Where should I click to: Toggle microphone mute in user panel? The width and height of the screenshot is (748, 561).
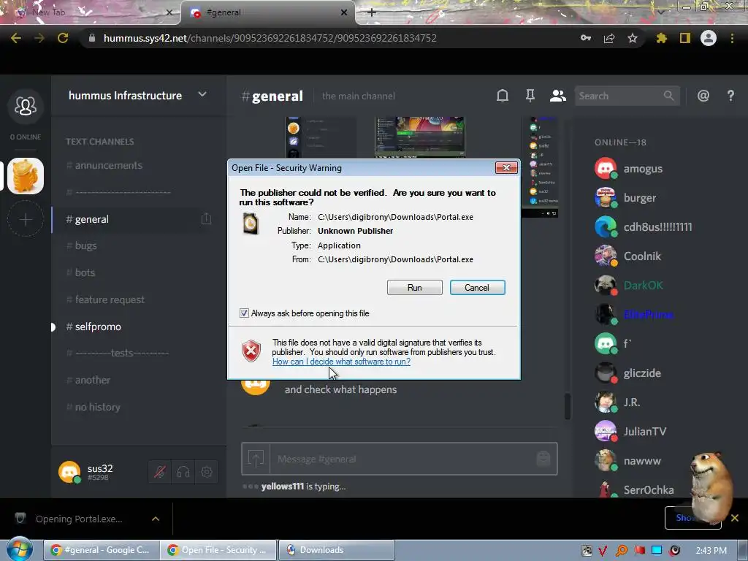tap(160, 473)
